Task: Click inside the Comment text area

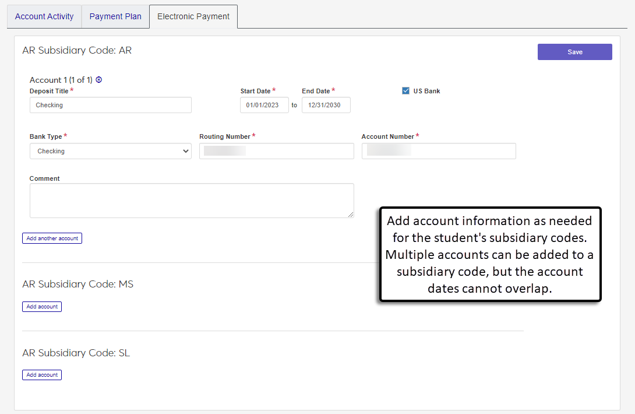Action: pos(191,201)
